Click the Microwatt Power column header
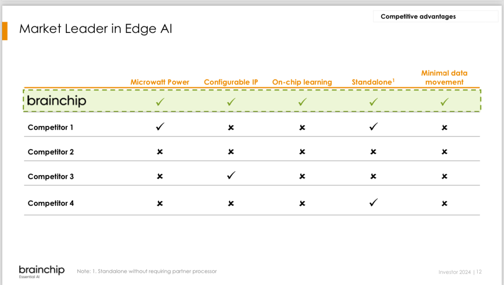The width and height of the screenshot is (504, 285). click(160, 82)
